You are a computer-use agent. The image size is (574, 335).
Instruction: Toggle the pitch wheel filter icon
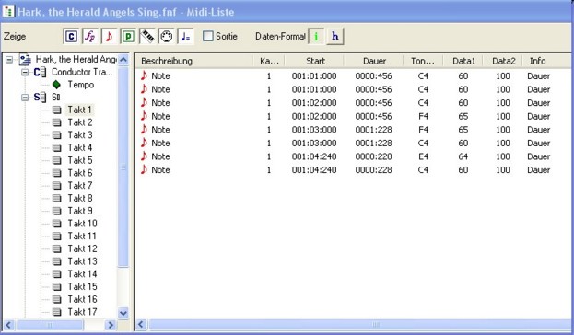coord(147,36)
